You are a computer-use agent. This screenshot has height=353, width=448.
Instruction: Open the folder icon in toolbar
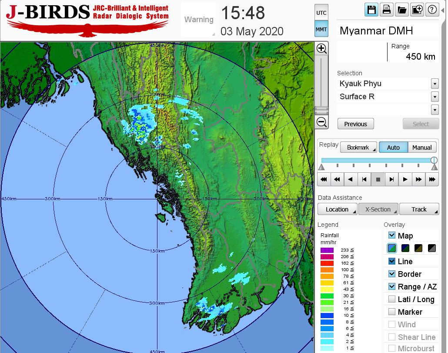pos(402,10)
